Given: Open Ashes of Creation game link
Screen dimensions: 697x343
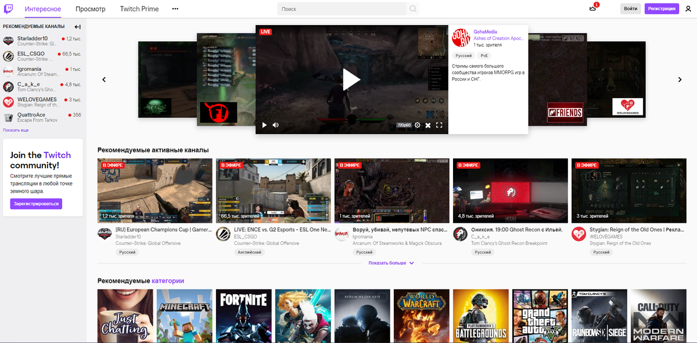Looking at the screenshot, I should point(498,38).
